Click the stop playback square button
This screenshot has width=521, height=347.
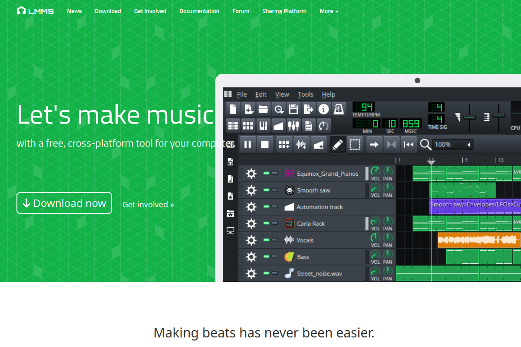pyautogui.click(x=265, y=144)
